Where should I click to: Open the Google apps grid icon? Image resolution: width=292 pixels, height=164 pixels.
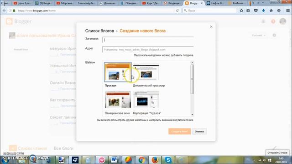pos(263,21)
